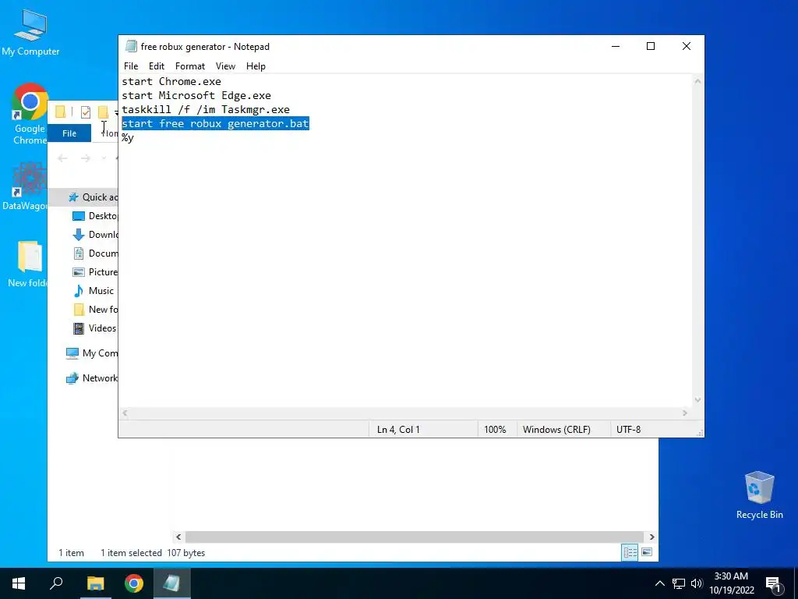Click 'Windows (CRLF)' status entry
This screenshot has width=798, height=599.
(x=556, y=430)
